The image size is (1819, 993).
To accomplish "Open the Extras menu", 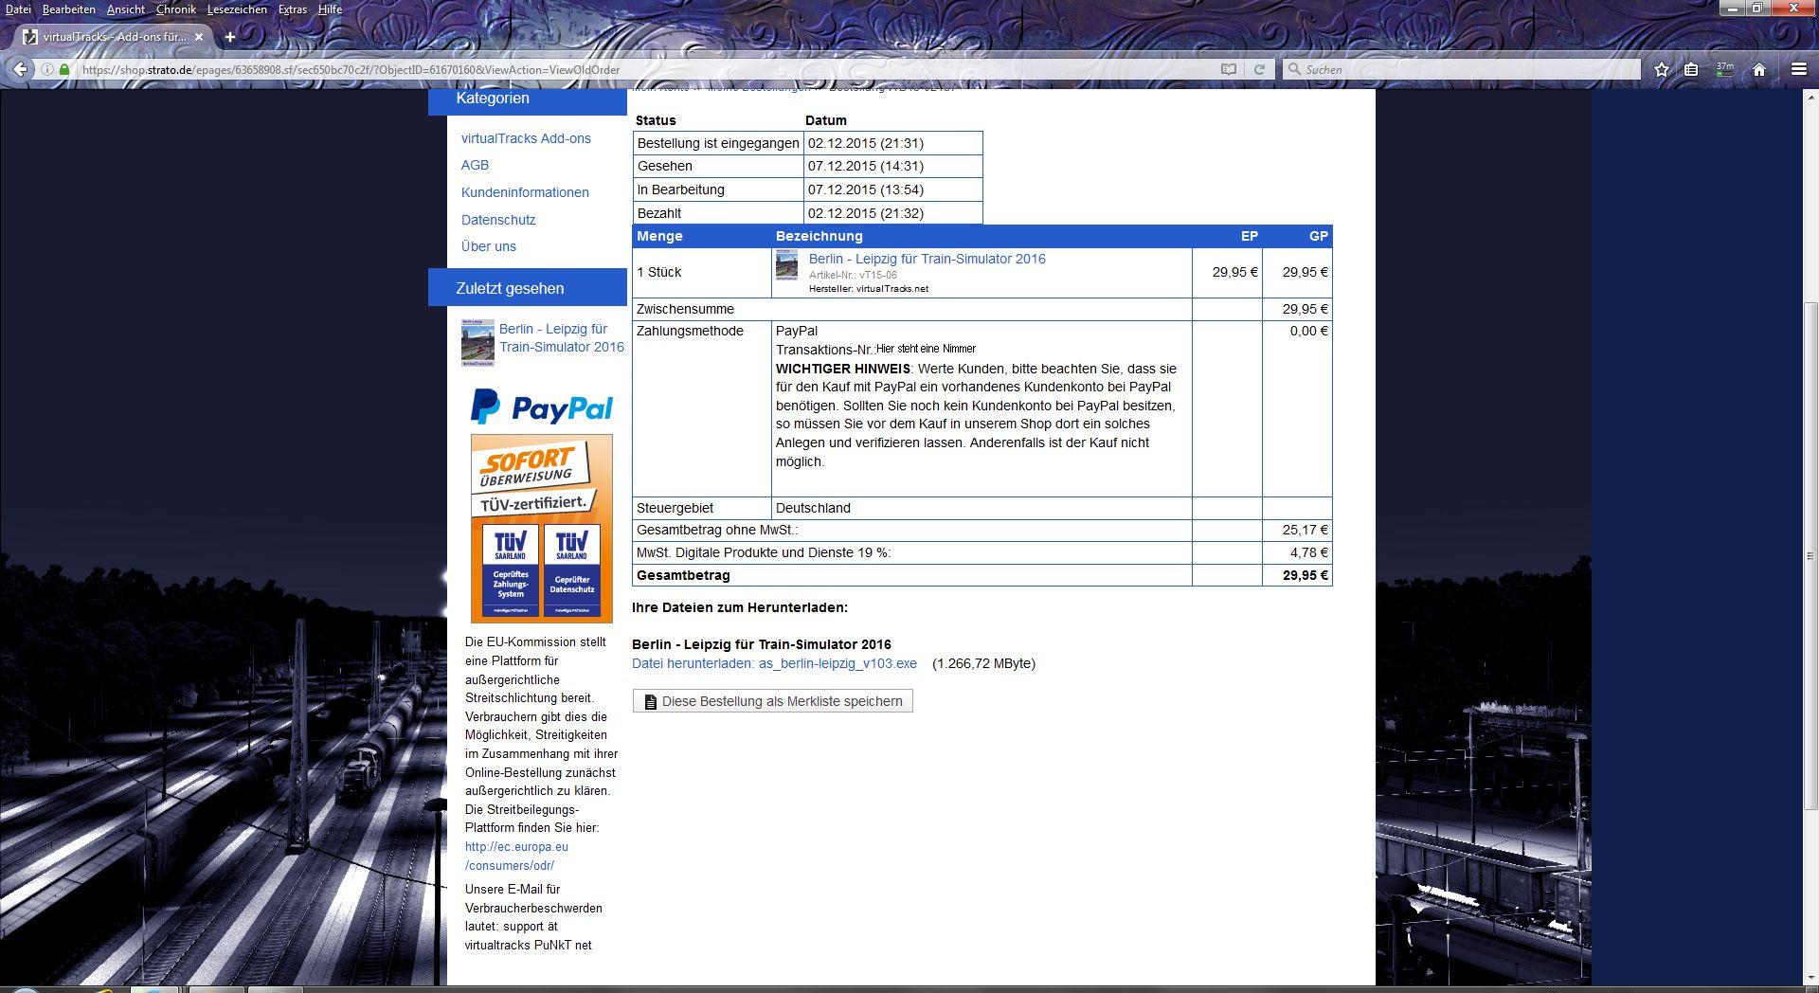I will tap(293, 9).
